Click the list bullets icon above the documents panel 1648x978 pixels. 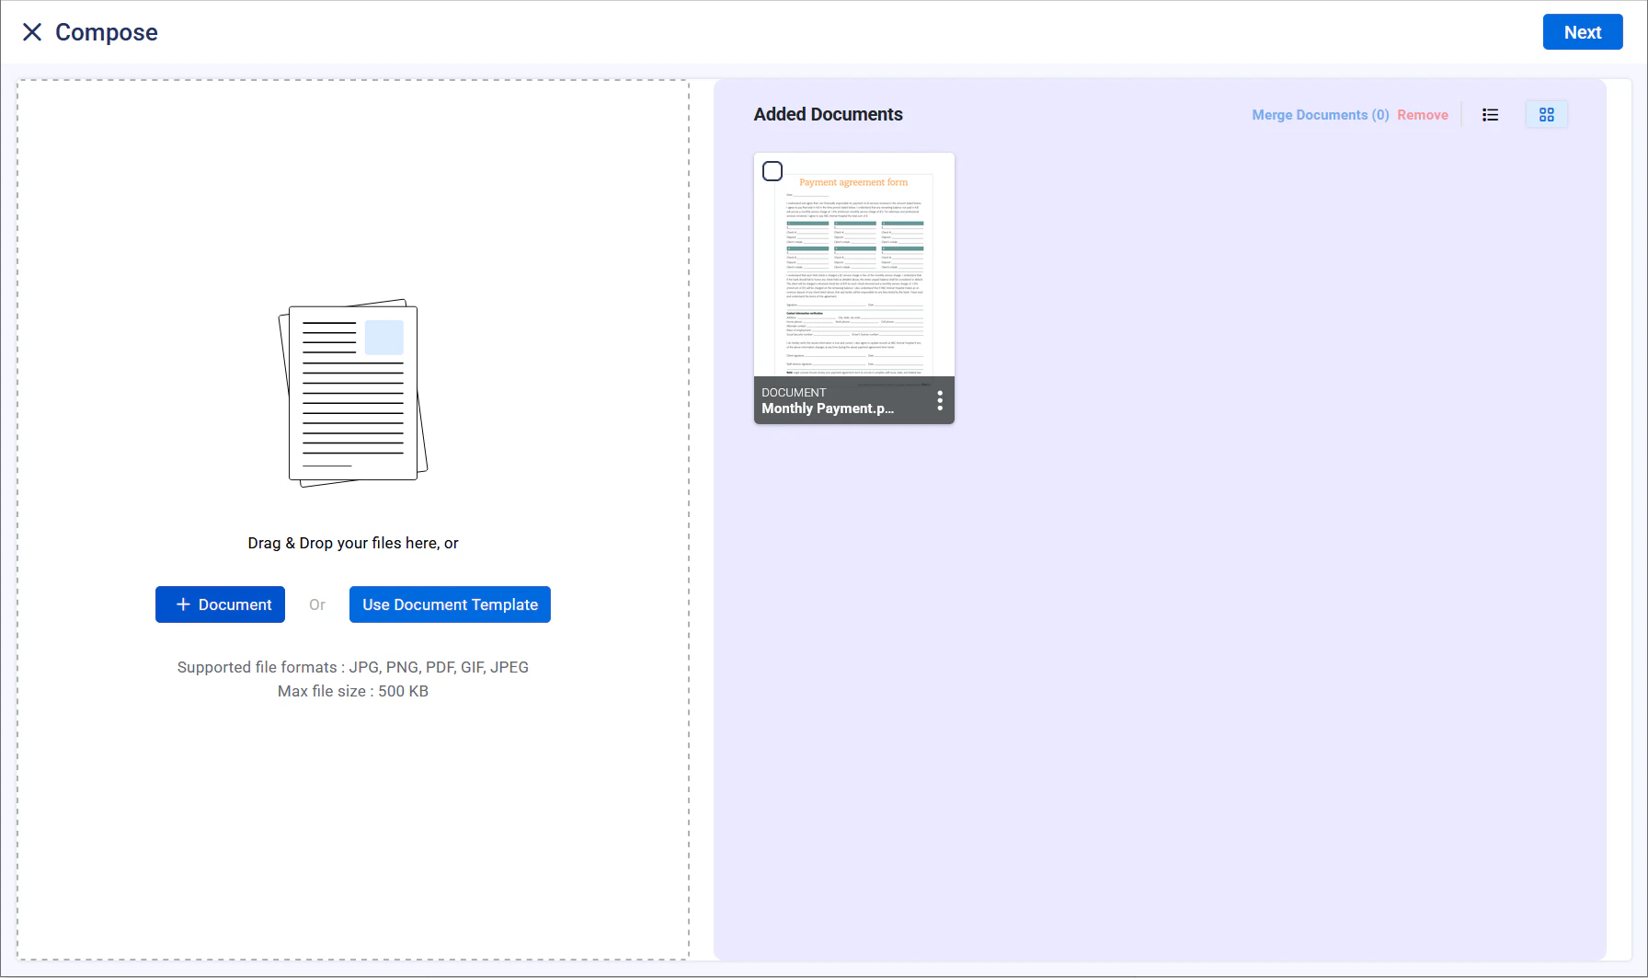click(1490, 114)
